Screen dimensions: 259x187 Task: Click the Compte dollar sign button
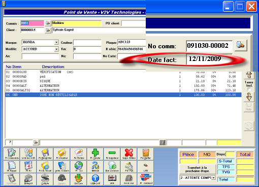[45, 179]
